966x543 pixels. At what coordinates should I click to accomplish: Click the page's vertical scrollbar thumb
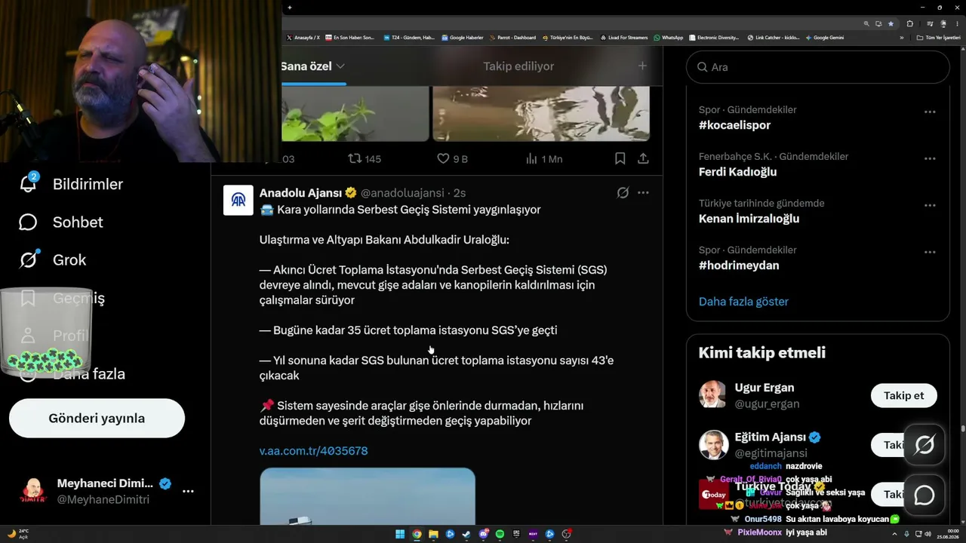point(962,428)
